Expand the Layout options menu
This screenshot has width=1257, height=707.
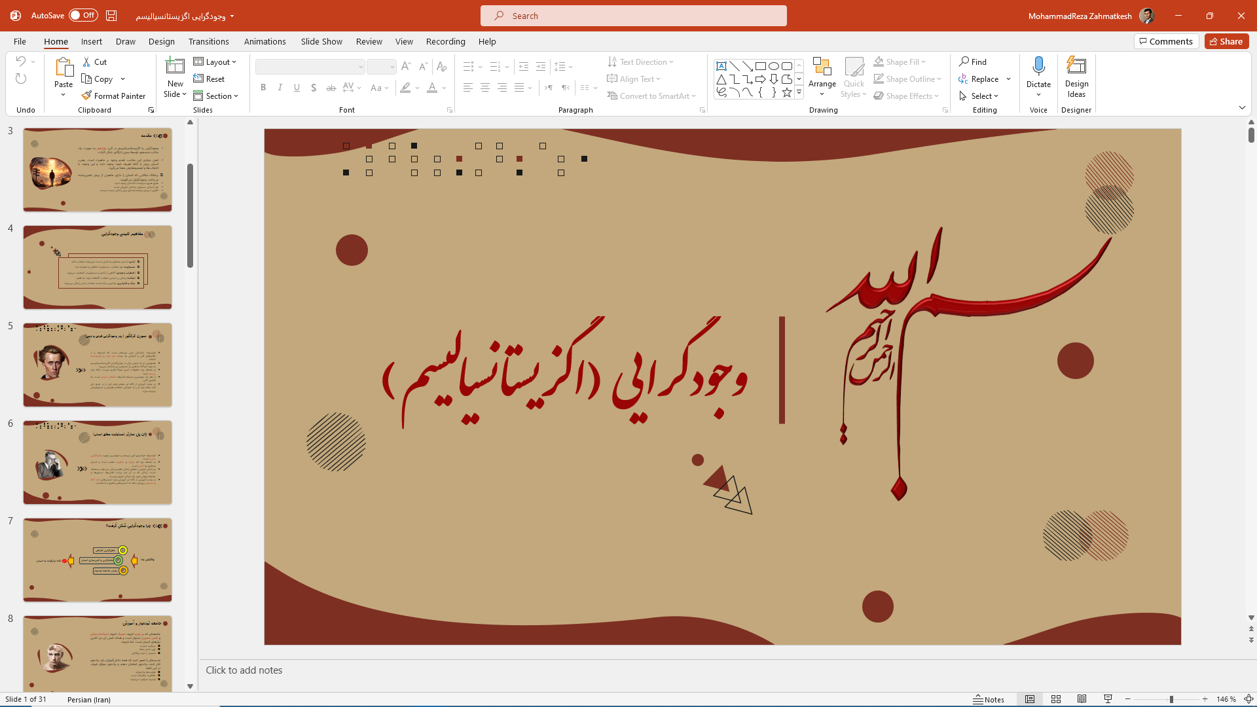216,62
